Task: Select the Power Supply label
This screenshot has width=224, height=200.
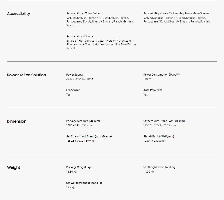Action: [74, 75]
